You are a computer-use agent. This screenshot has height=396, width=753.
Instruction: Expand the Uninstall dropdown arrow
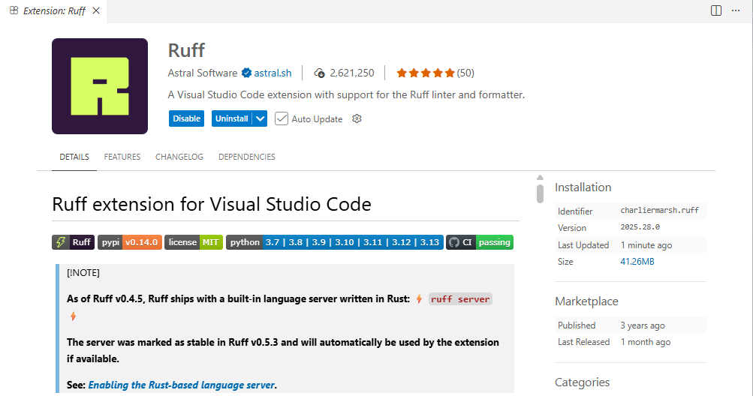point(260,118)
